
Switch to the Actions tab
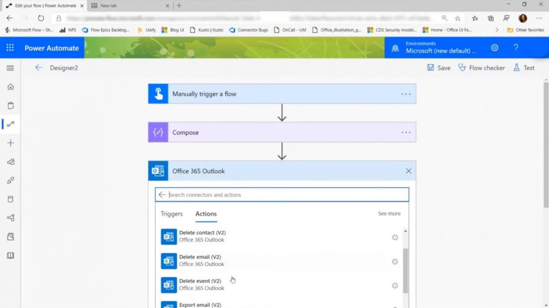[x=206, y=214]
